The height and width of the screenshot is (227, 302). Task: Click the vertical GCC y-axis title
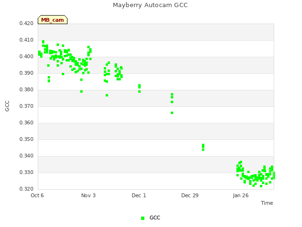coord(7,106)
